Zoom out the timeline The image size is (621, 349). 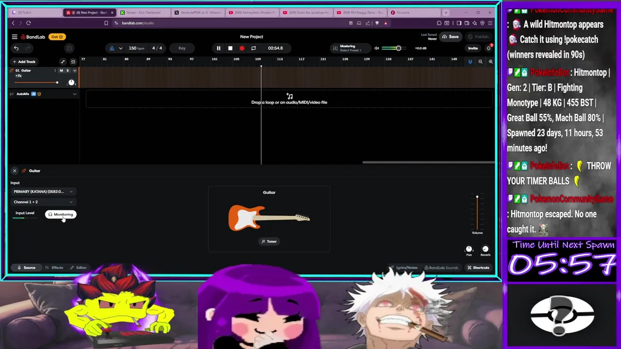(480, 62)
